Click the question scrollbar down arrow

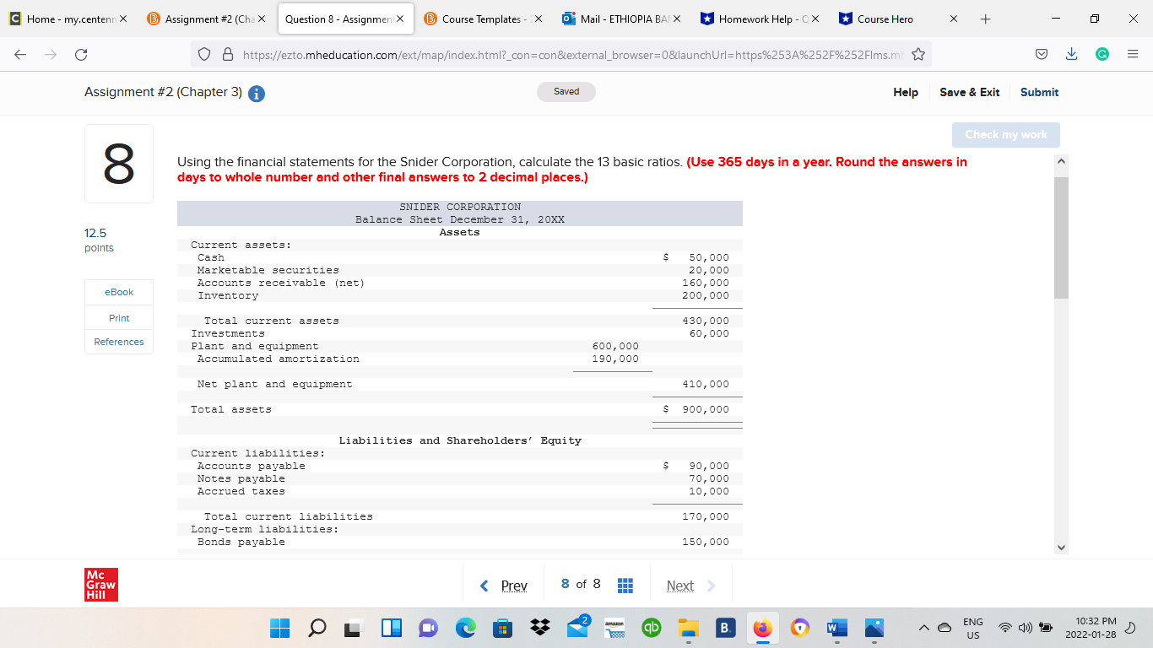(1062, 547)
